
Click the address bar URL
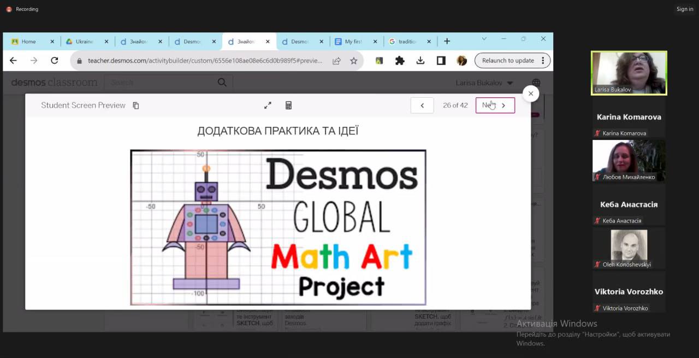pos(205,61)
